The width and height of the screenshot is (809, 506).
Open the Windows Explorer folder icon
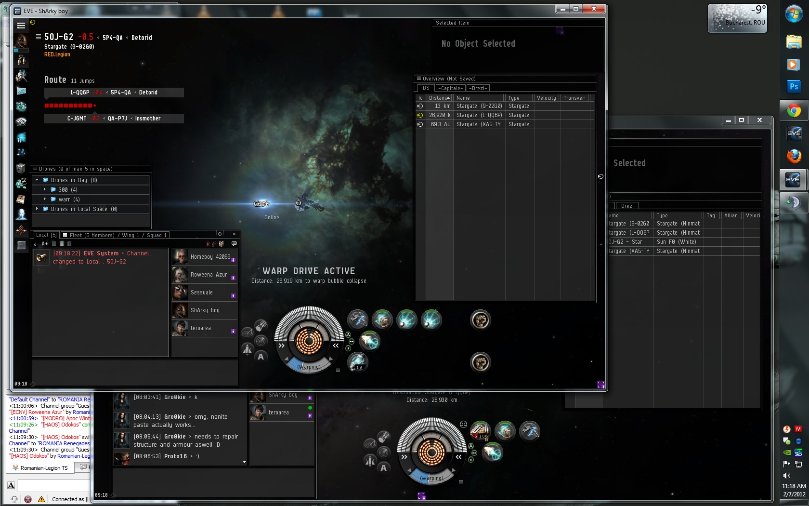point(794,41)
